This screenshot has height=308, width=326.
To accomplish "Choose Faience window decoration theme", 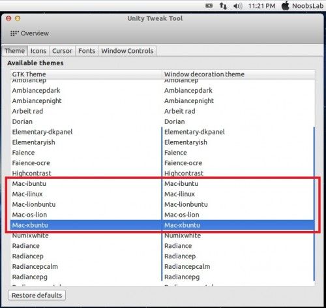I will [239, 153].
